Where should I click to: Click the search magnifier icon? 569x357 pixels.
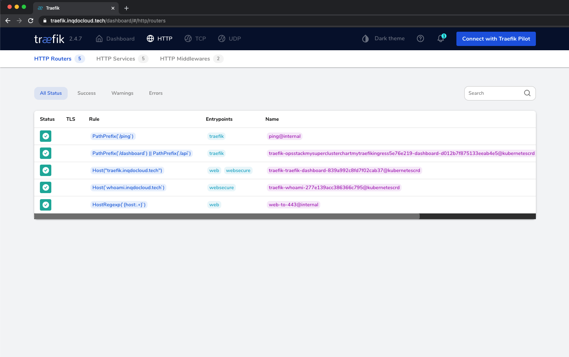coord(527,93)
